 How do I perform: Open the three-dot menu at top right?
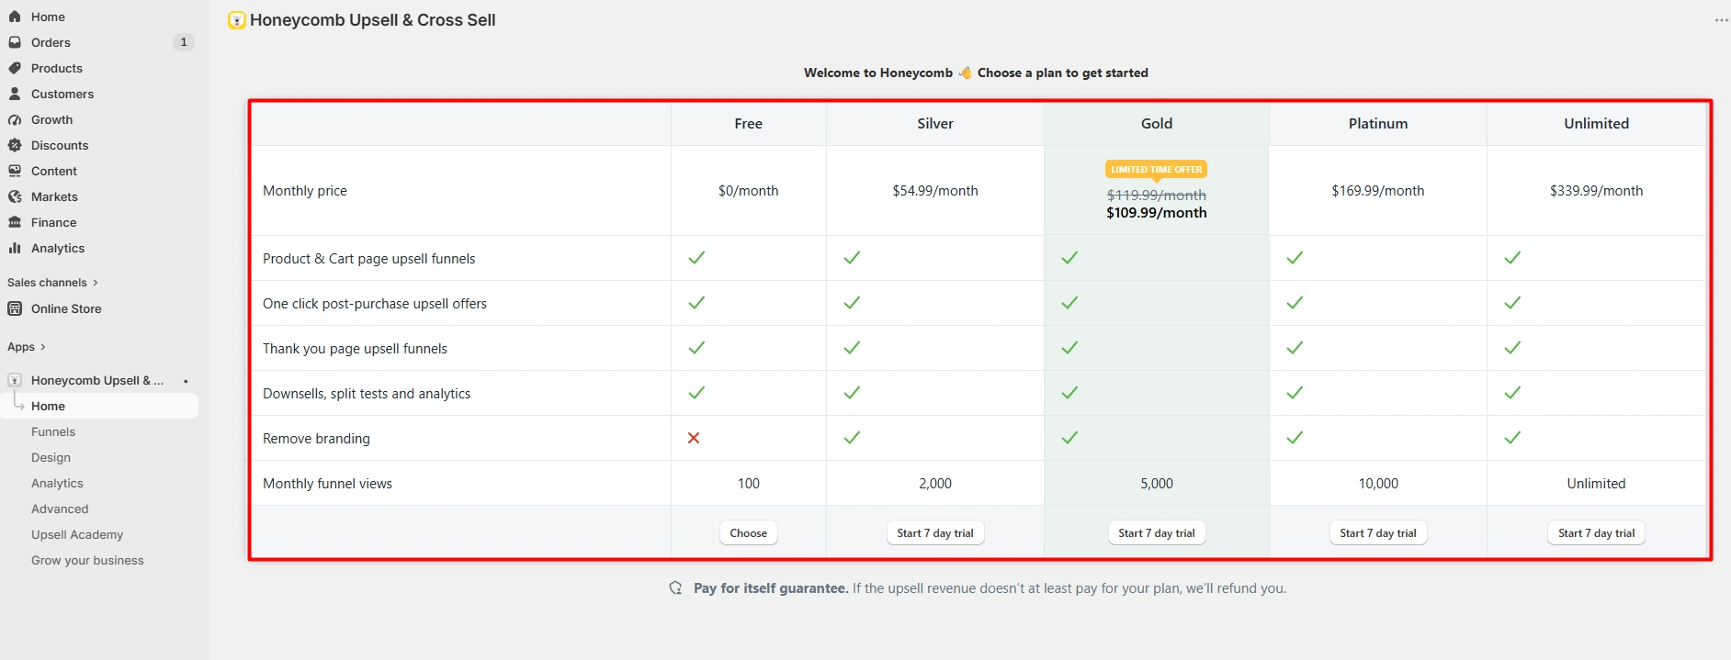(1721, 20)
